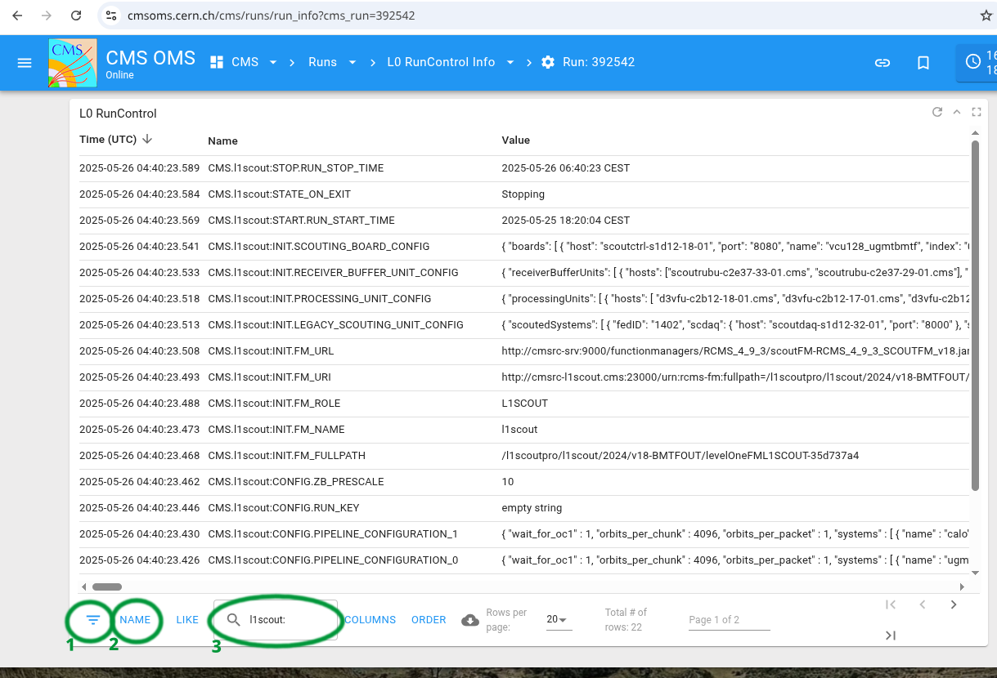
Task: Open the hamburger navigation menu
Action: pyautogui.click(x=25, y=63)
